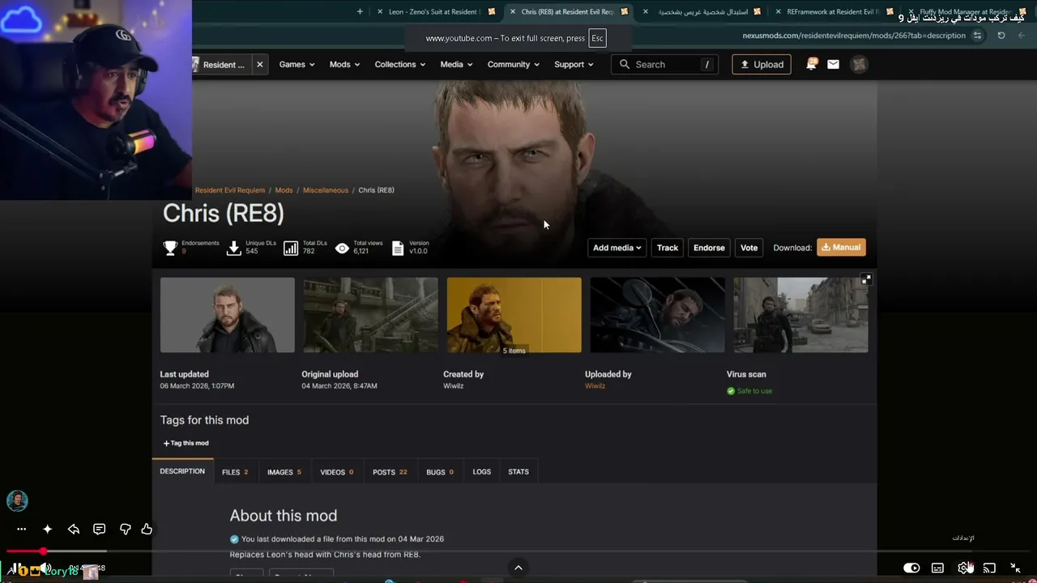Open the VIDEOS tab

[x=337, y=472]
